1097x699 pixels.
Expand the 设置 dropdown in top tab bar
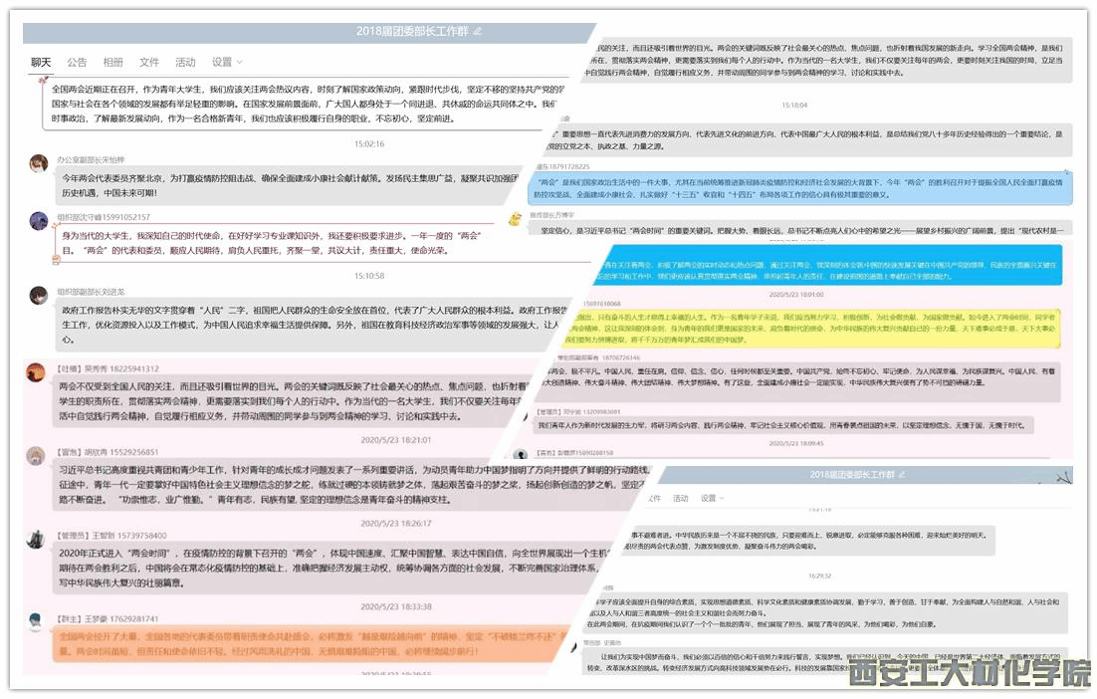pyautogui.click(x=226, y=62)
